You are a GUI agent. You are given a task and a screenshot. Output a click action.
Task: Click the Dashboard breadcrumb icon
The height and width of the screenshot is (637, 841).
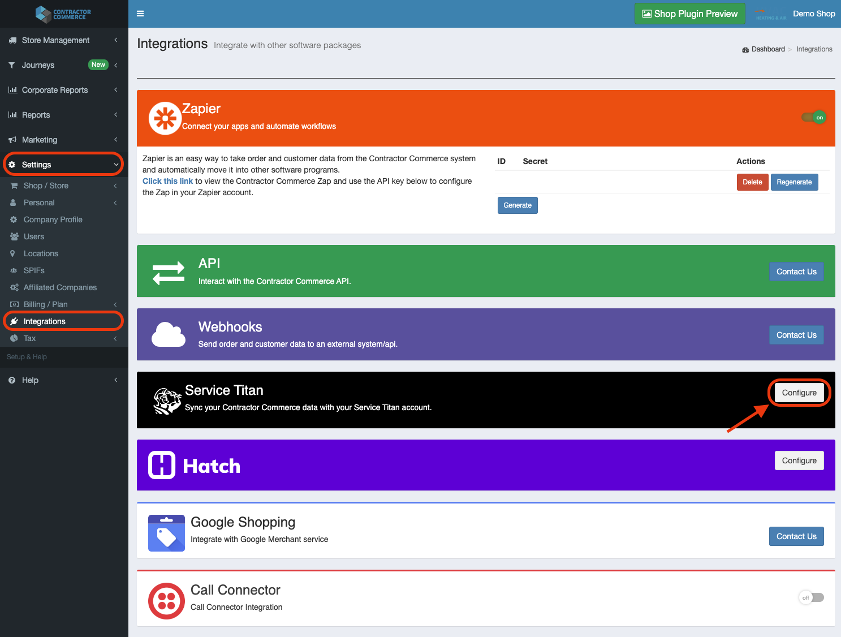pos(745,50)
